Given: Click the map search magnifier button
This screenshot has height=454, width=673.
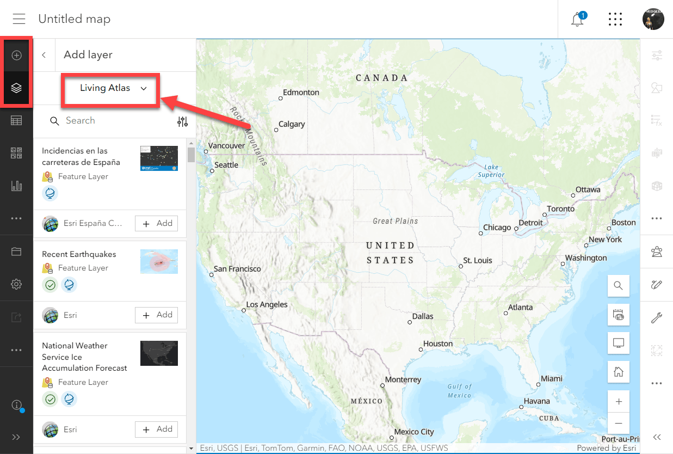Looking at the screenshot, I should [618, 286].
